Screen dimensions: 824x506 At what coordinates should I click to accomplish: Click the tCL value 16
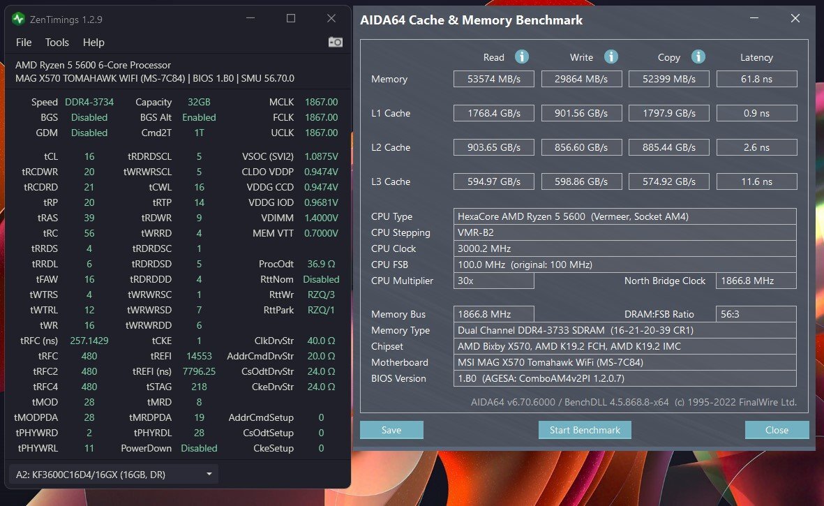click(89, 156)
